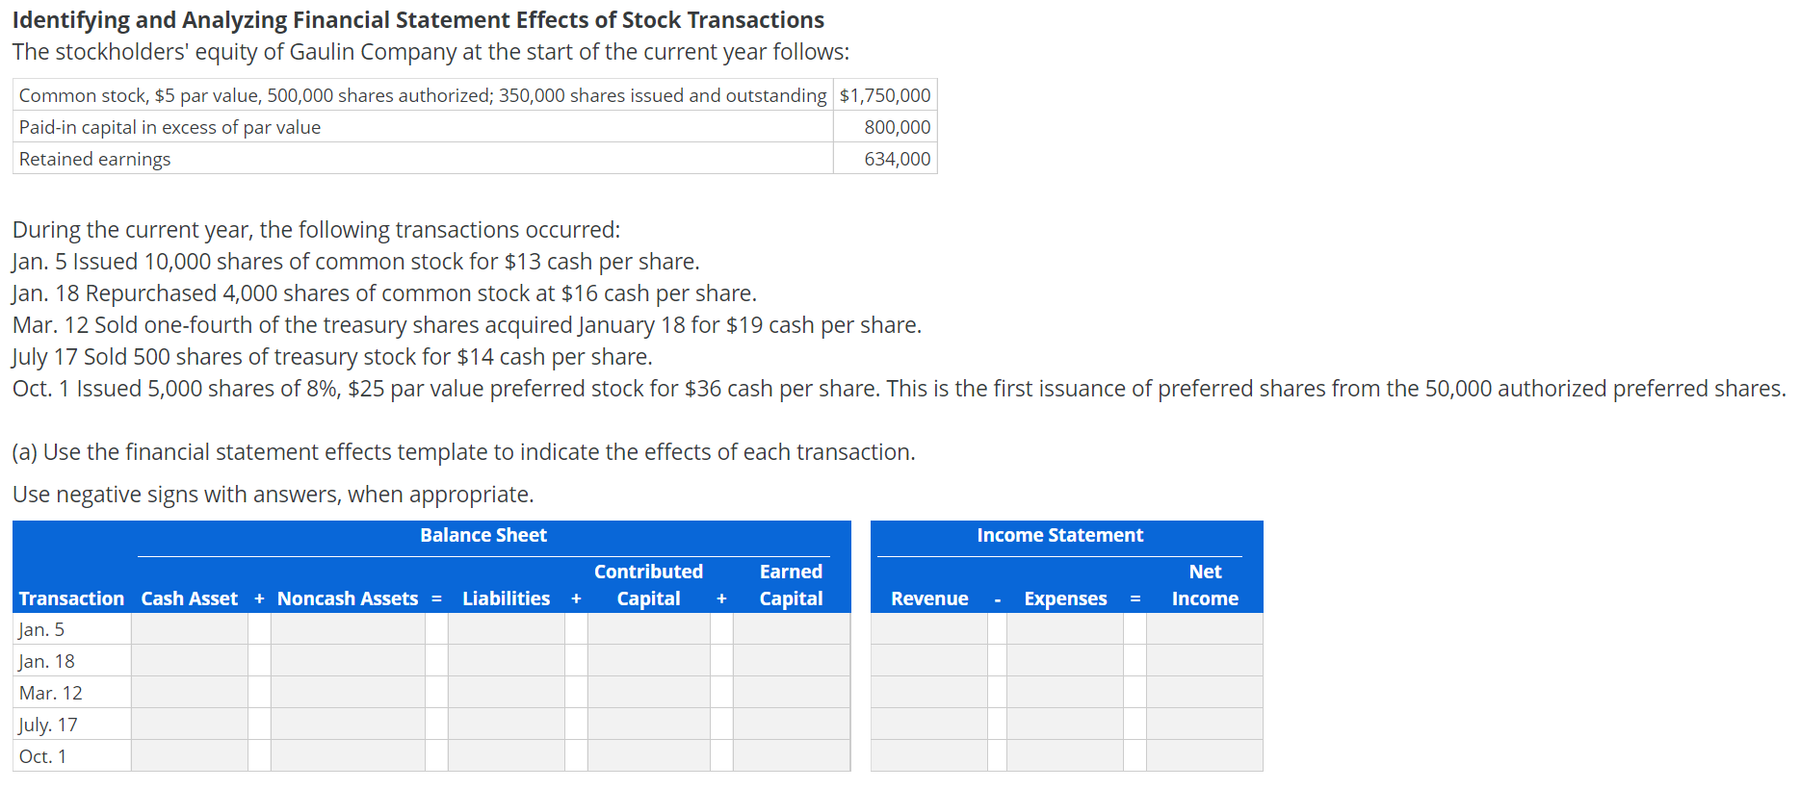Screen dimensions: 1800x789
Task: Click the 'Net Income' column header
Action: (x=1205, y=585)
